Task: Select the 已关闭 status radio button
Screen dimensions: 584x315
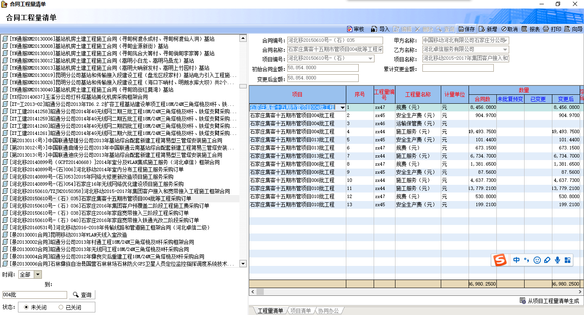Action: point(61,307)
